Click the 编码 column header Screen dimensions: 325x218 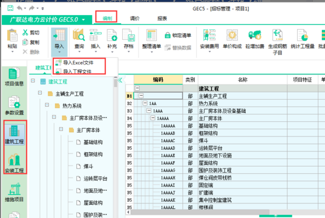[158, 80]
